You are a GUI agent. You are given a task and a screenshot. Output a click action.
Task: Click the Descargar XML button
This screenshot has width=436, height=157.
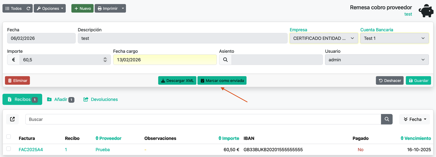[x=177, y=81]
